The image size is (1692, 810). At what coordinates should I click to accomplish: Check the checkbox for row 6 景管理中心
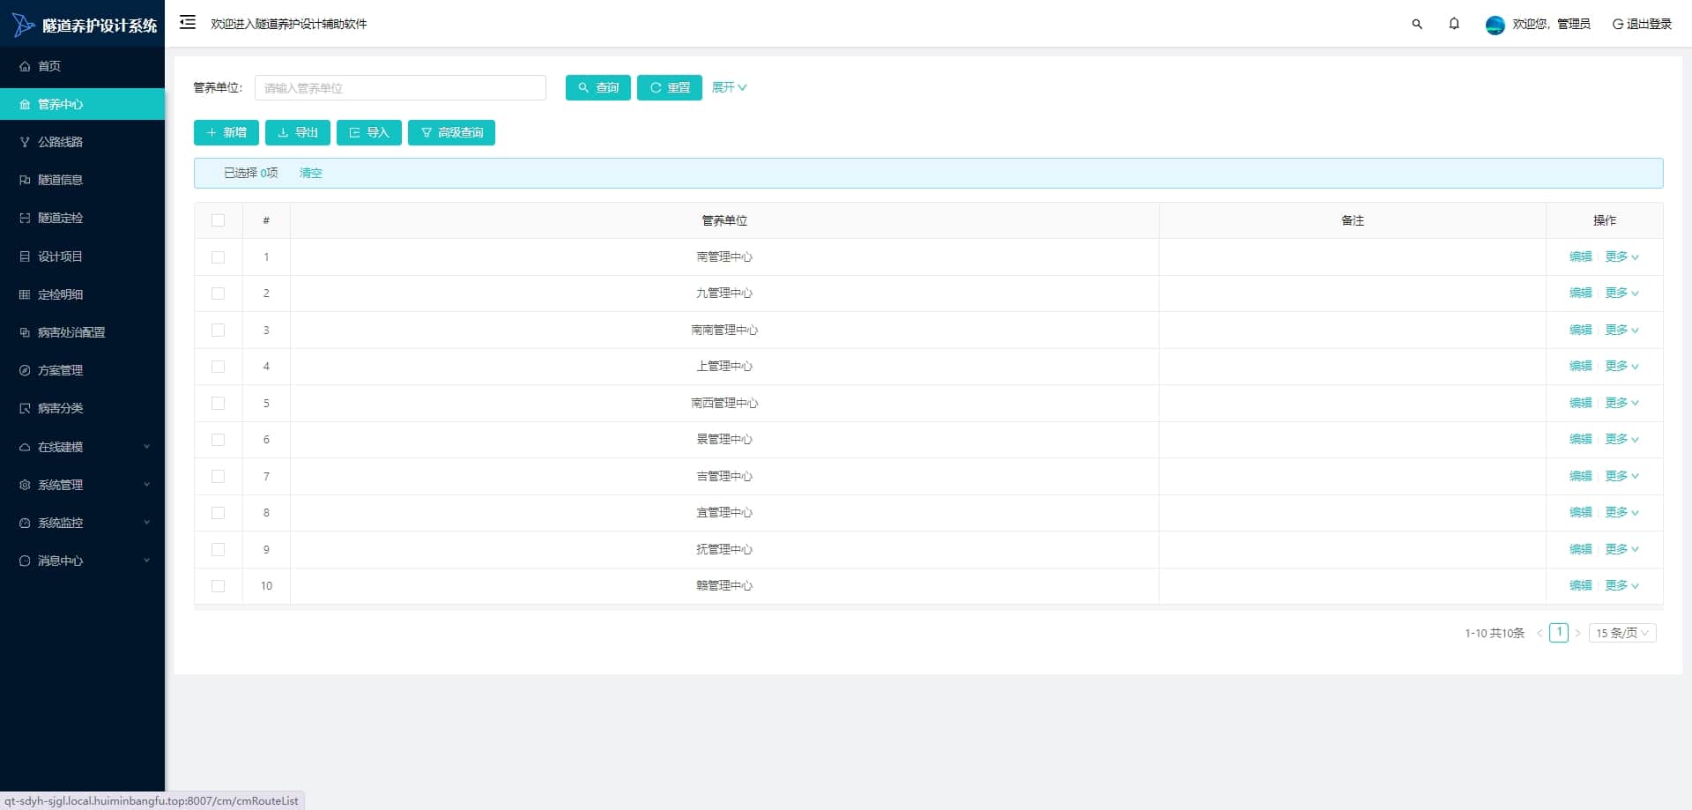pyautogui.click(x=219, y=440)
